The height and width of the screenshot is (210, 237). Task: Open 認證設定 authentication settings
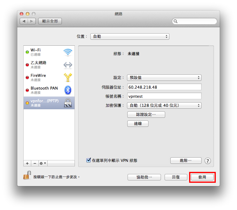(146, 114)
